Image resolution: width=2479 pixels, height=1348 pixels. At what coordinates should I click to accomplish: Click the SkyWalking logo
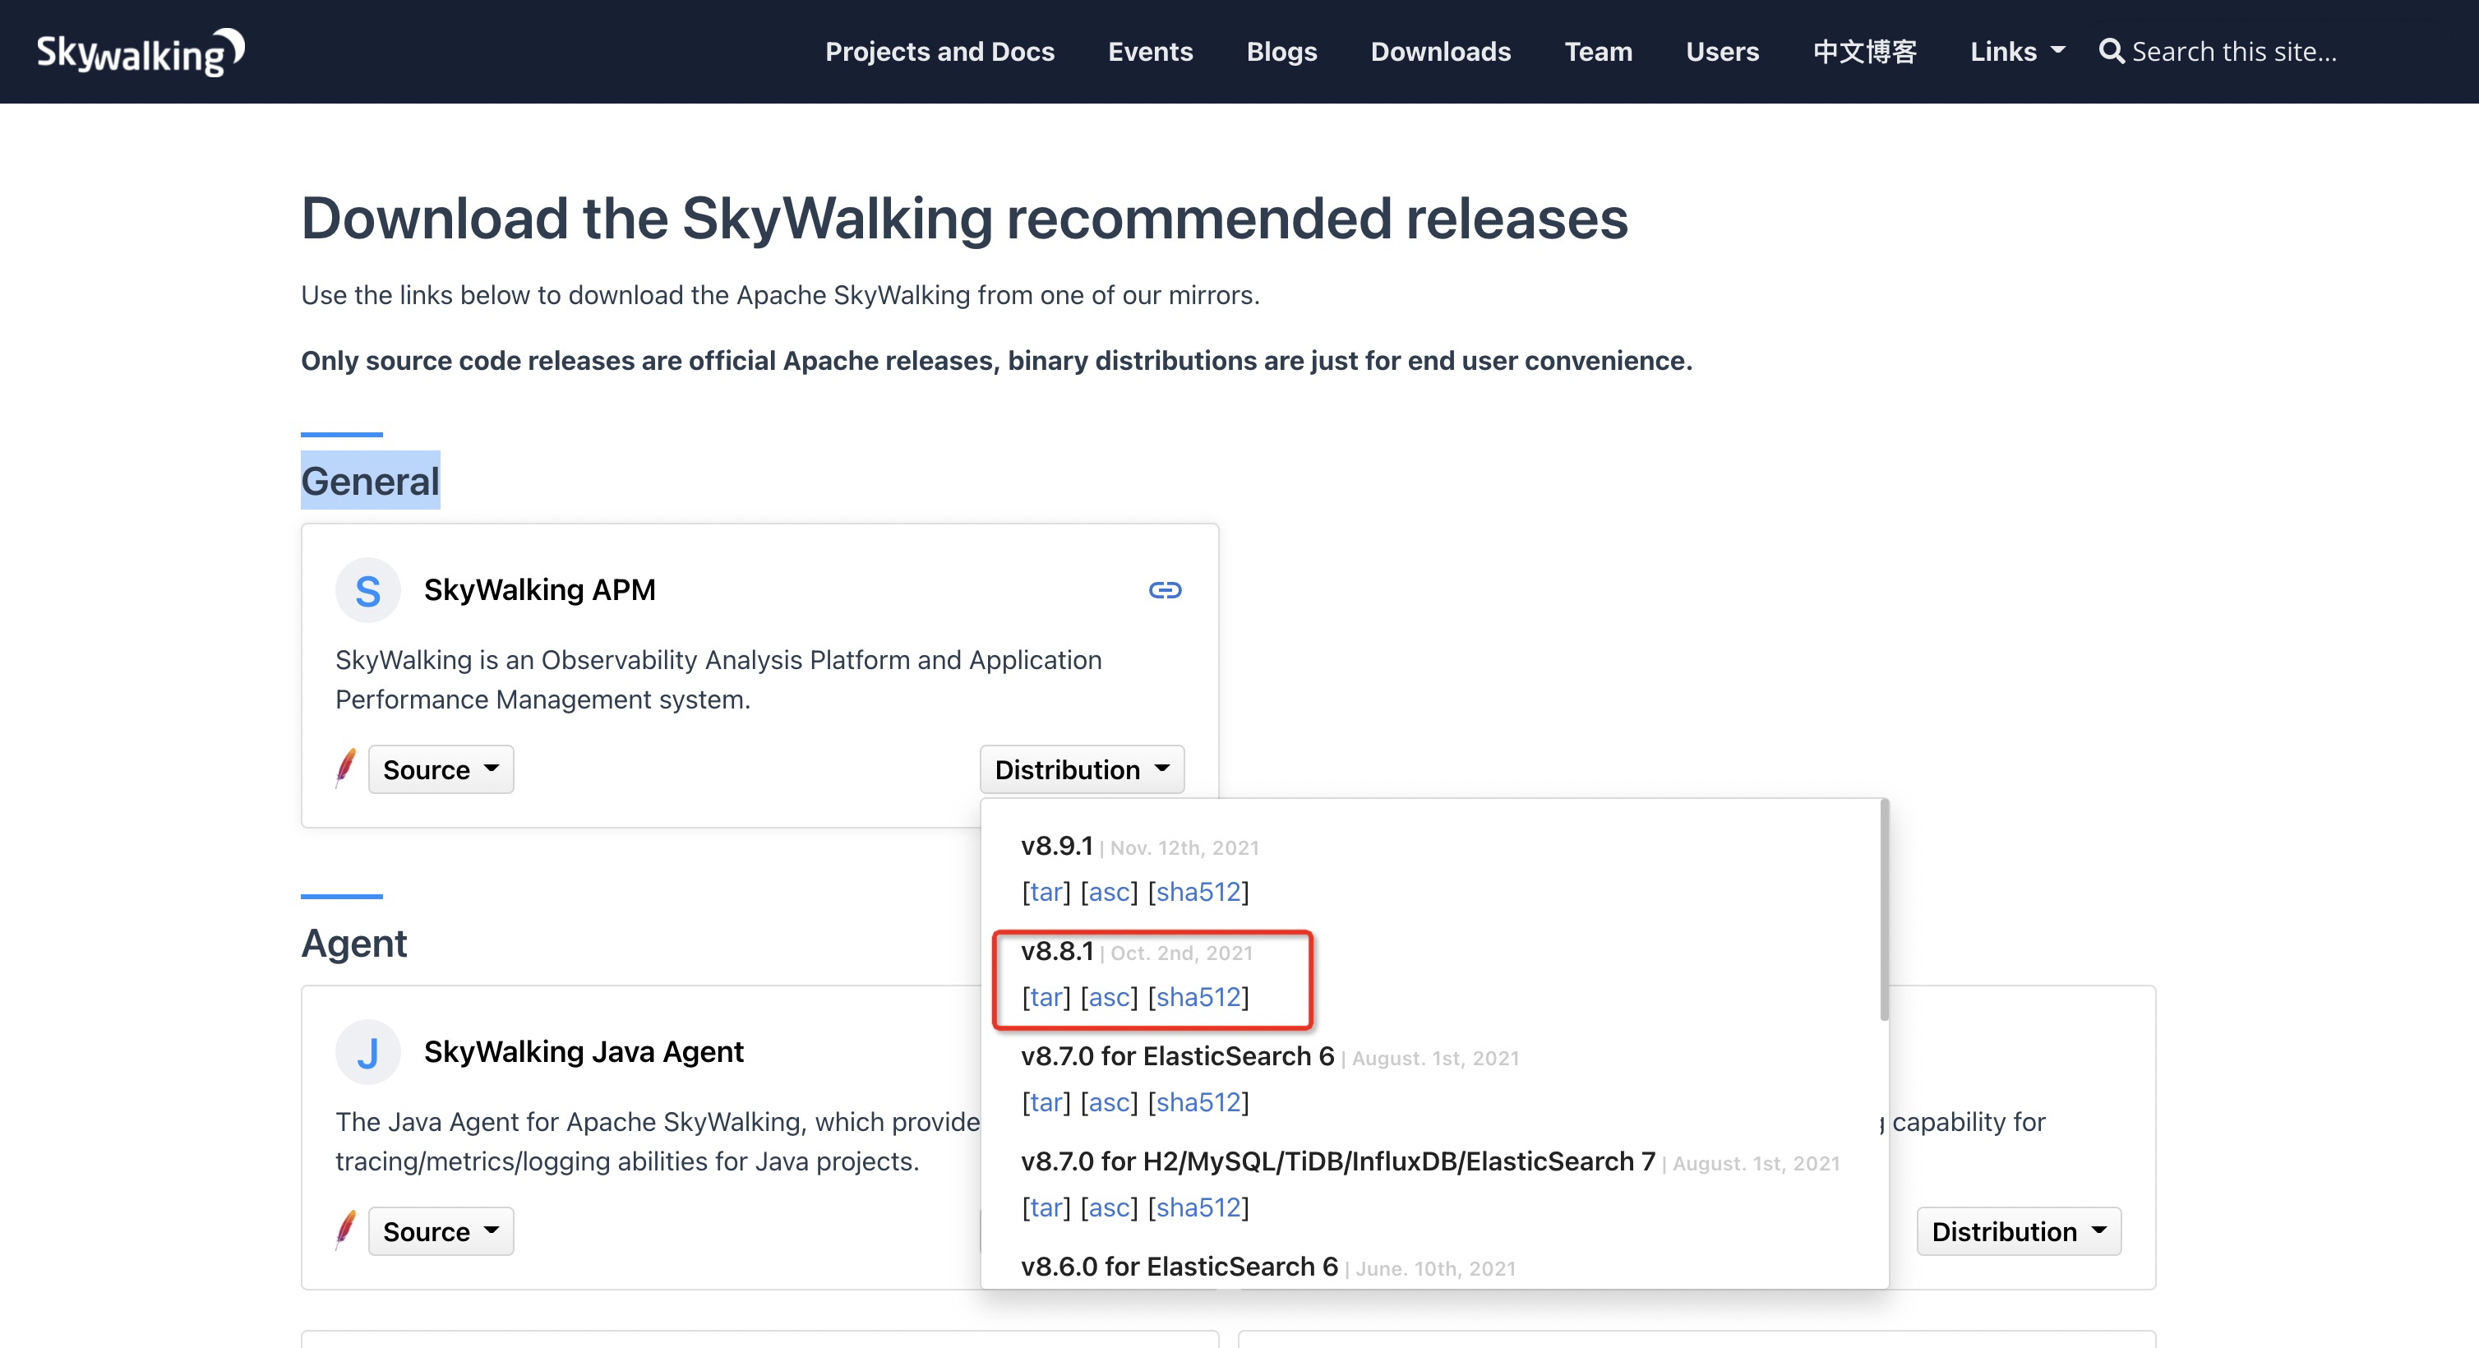click(x=139, y=50)
